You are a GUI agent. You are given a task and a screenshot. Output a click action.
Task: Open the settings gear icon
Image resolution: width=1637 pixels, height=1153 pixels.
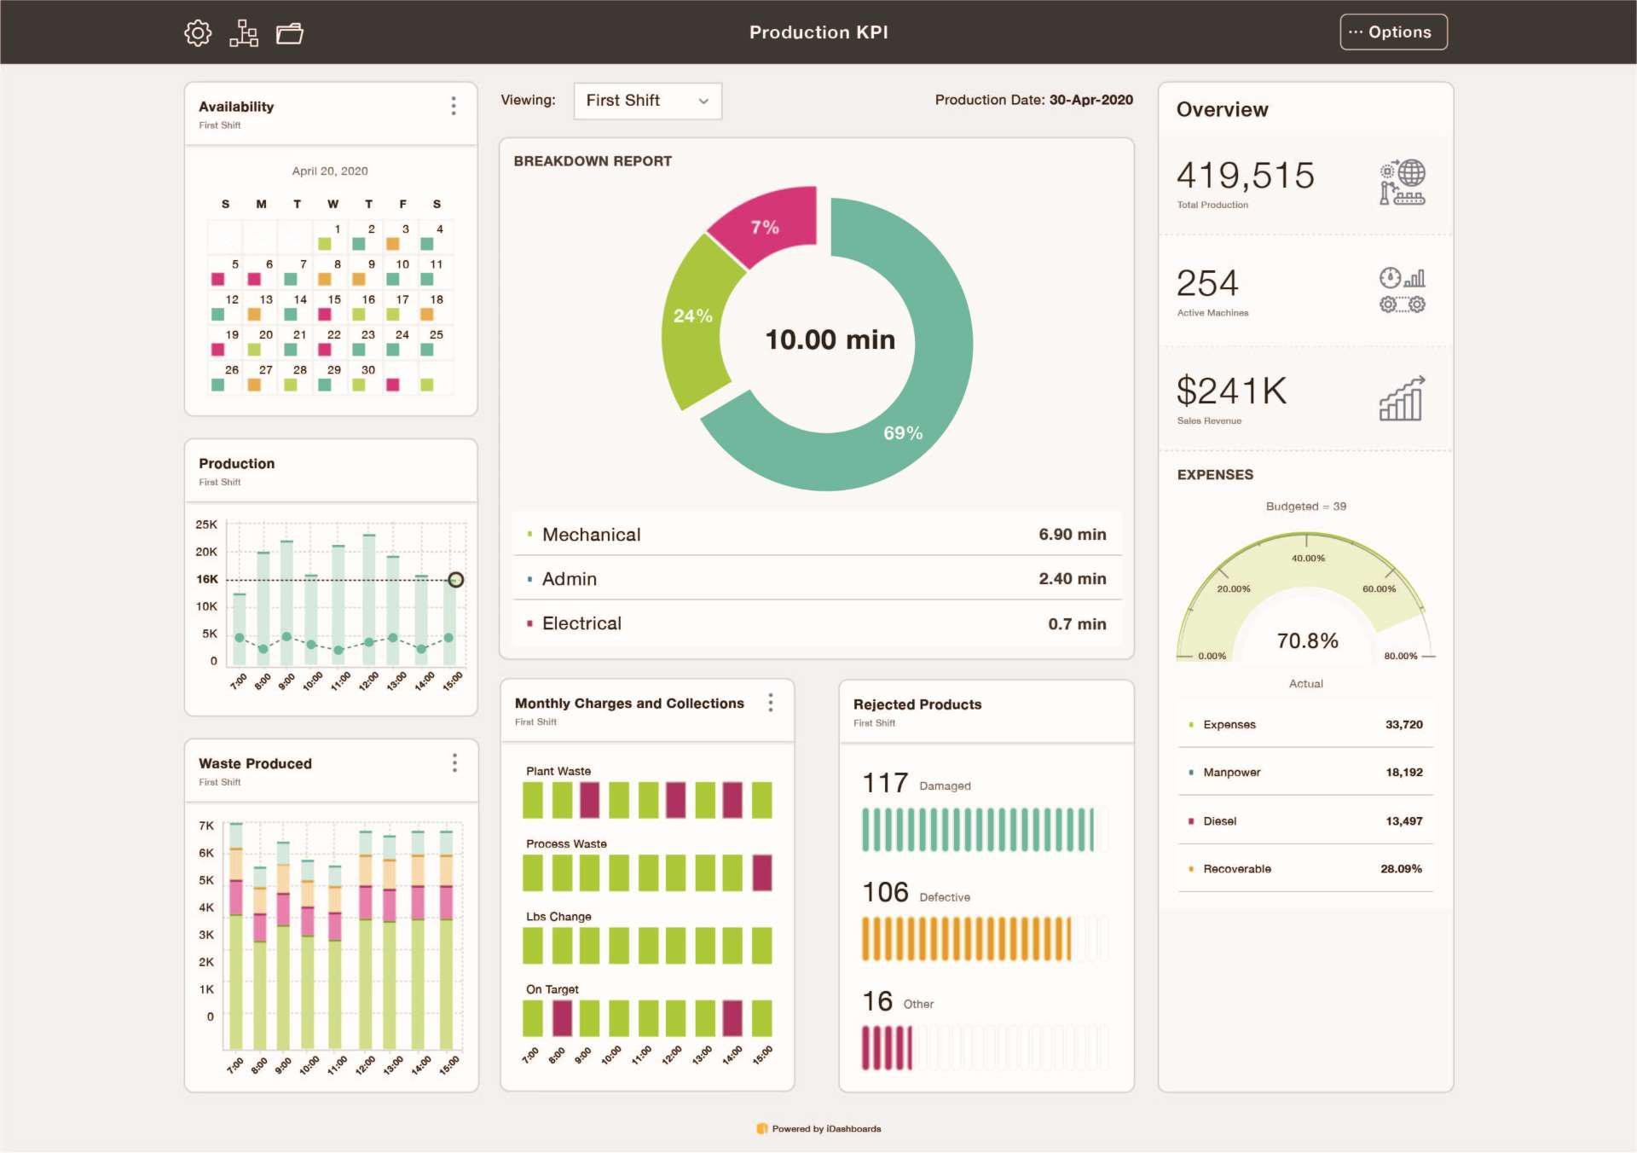[198, 33]
